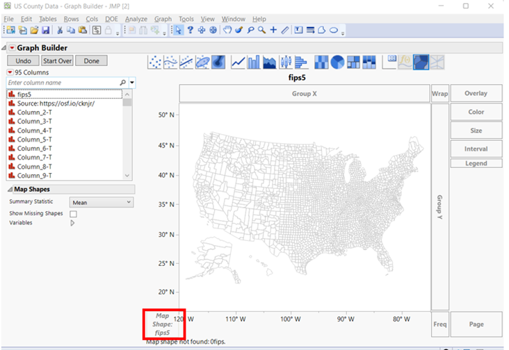Click the Page drop zone
Screen dimensions: 509x350
(x=476, y=324)
